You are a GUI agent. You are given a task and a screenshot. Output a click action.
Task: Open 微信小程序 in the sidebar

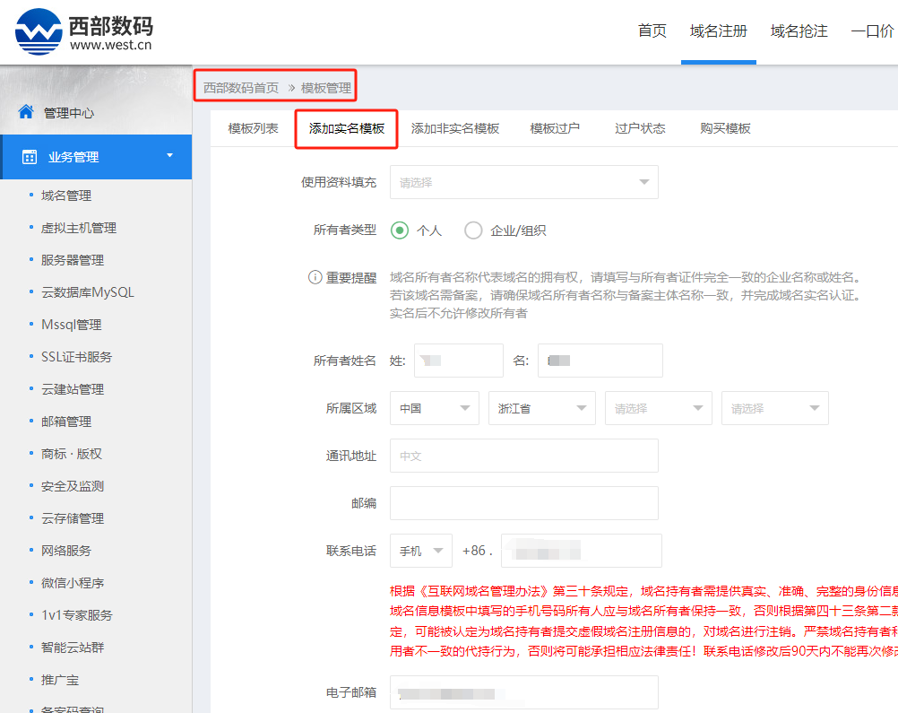tap(73, 583)
